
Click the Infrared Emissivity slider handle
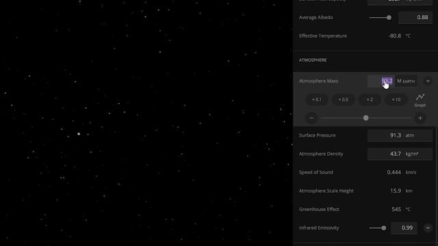[x=384, y=228]
